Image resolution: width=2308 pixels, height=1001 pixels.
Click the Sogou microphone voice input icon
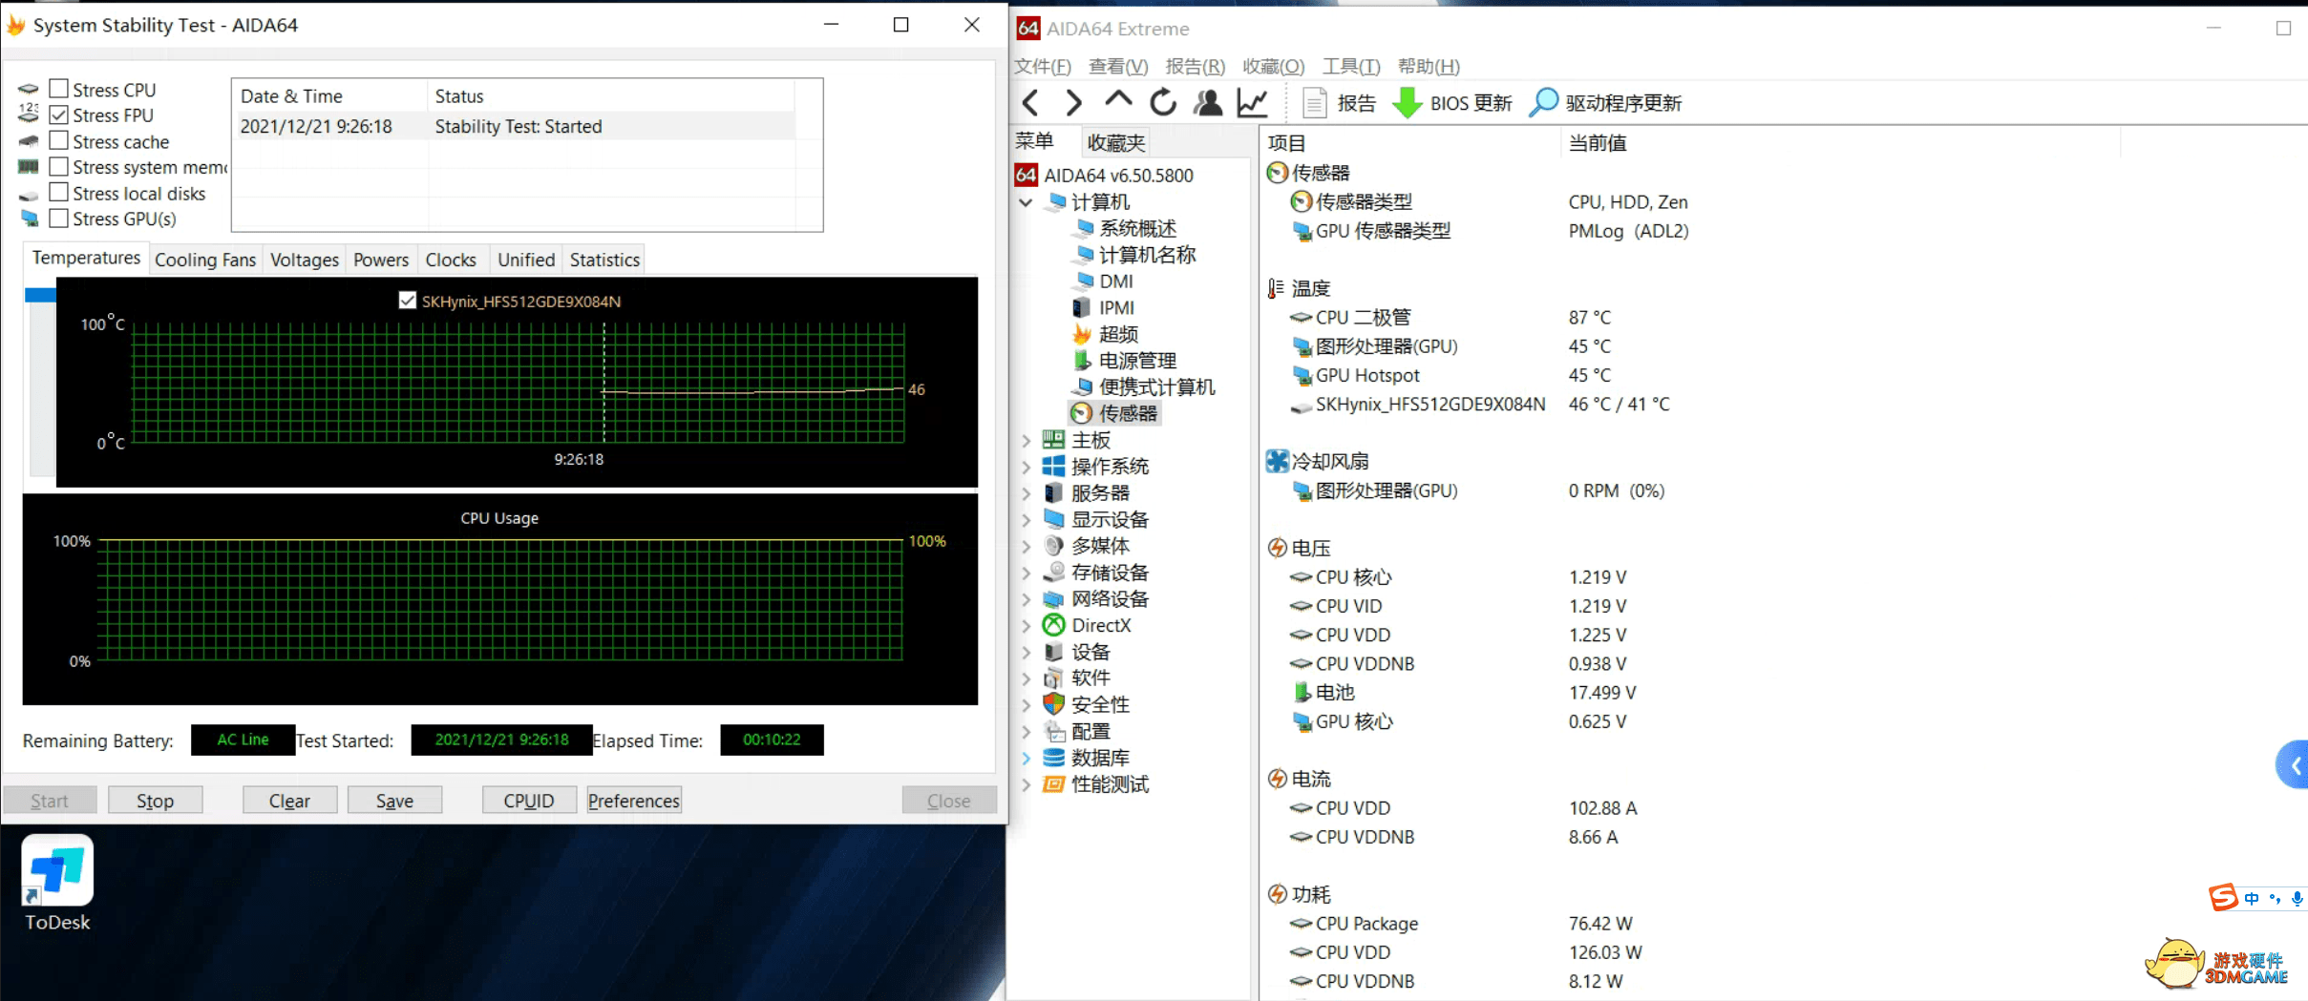(x=2297, y=898)
